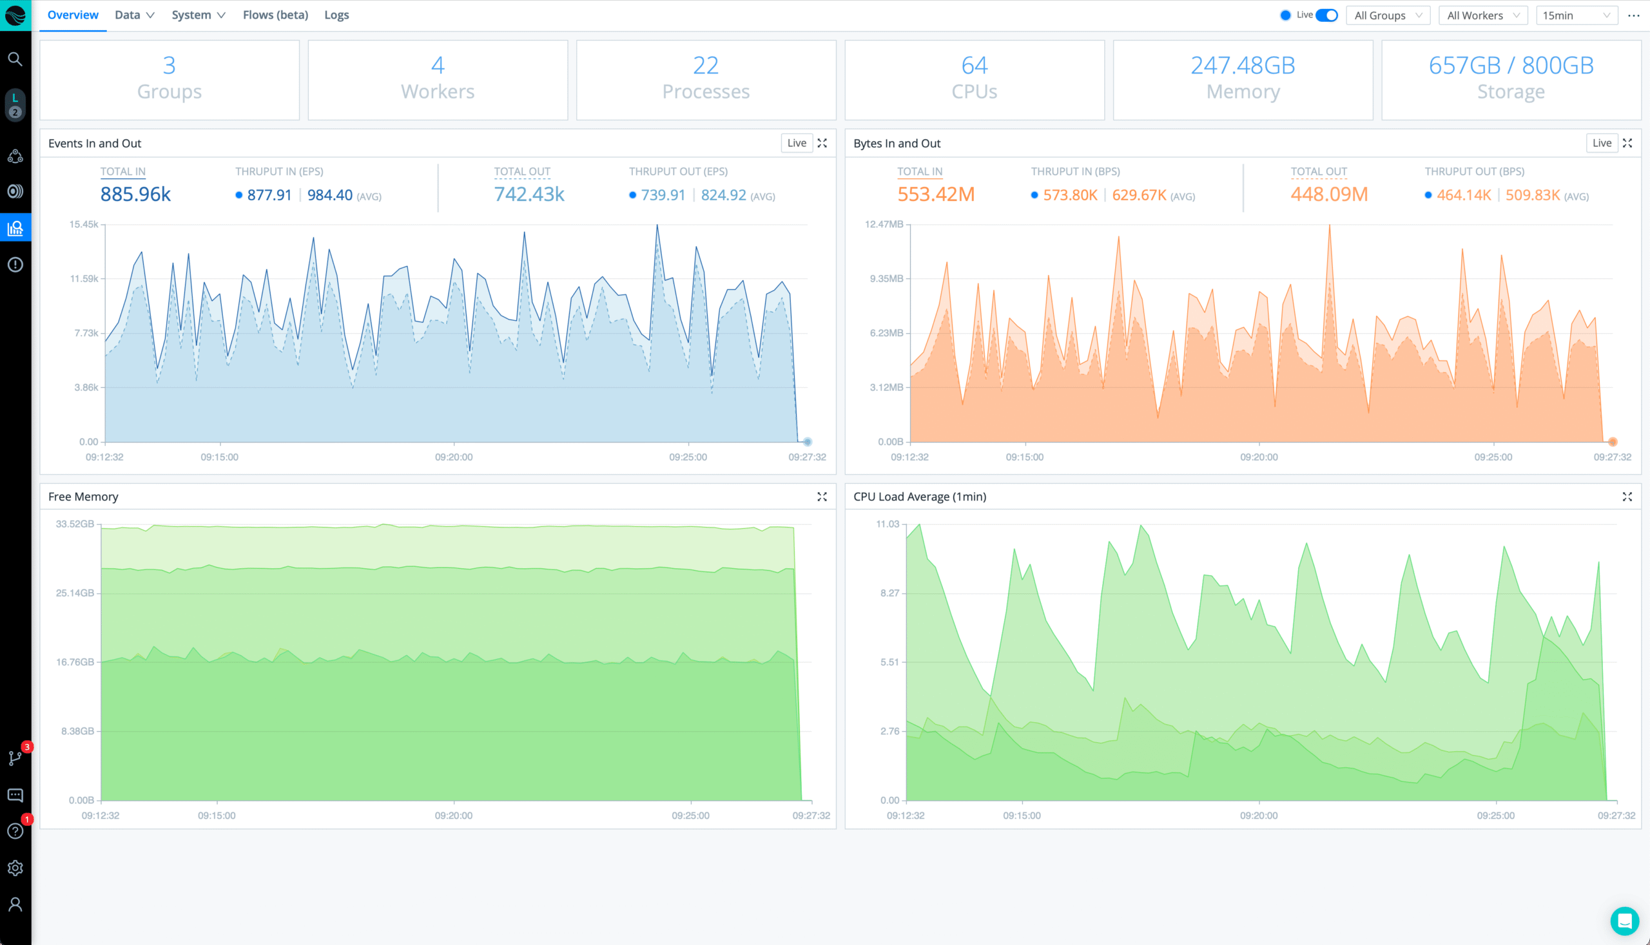
Task: Click the TOTAL IN link in Bytes panel
Action: 919,171
